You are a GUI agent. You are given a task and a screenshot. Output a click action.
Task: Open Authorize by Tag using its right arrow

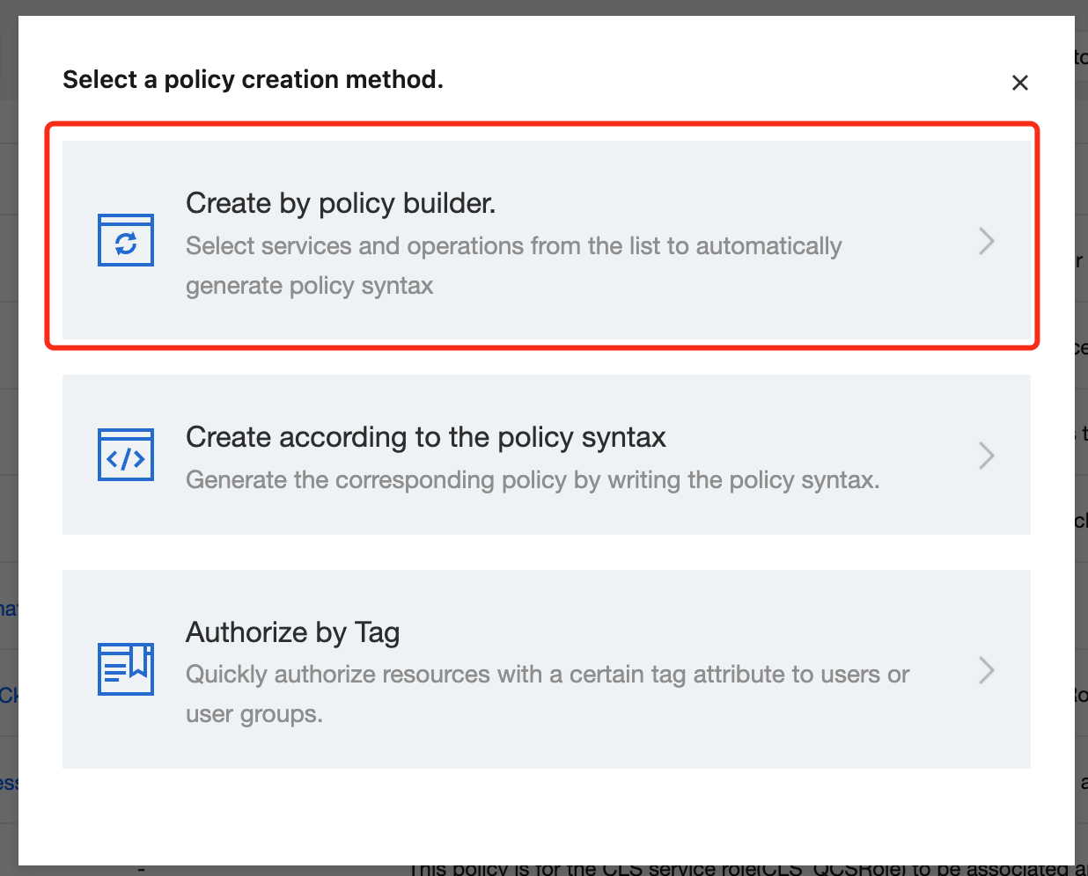coord(987,670)
